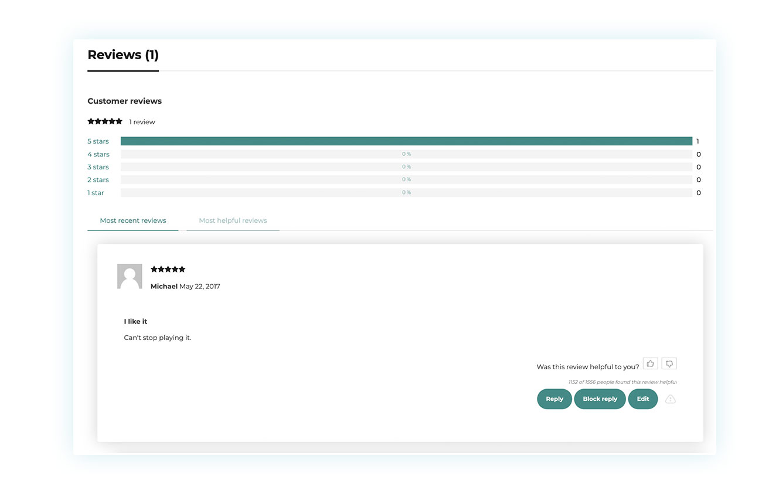
Task: Click "Was this review helpful to you?" text
Action: pos(588,367)
